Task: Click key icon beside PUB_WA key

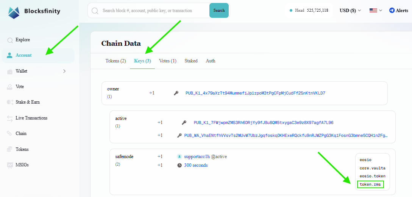Action: pyautogui.click(x=179, y=135)
